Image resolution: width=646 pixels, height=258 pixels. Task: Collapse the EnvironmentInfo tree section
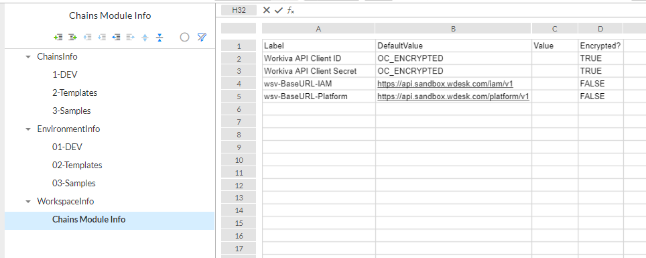pyautogui.click(x=28, y=129)
